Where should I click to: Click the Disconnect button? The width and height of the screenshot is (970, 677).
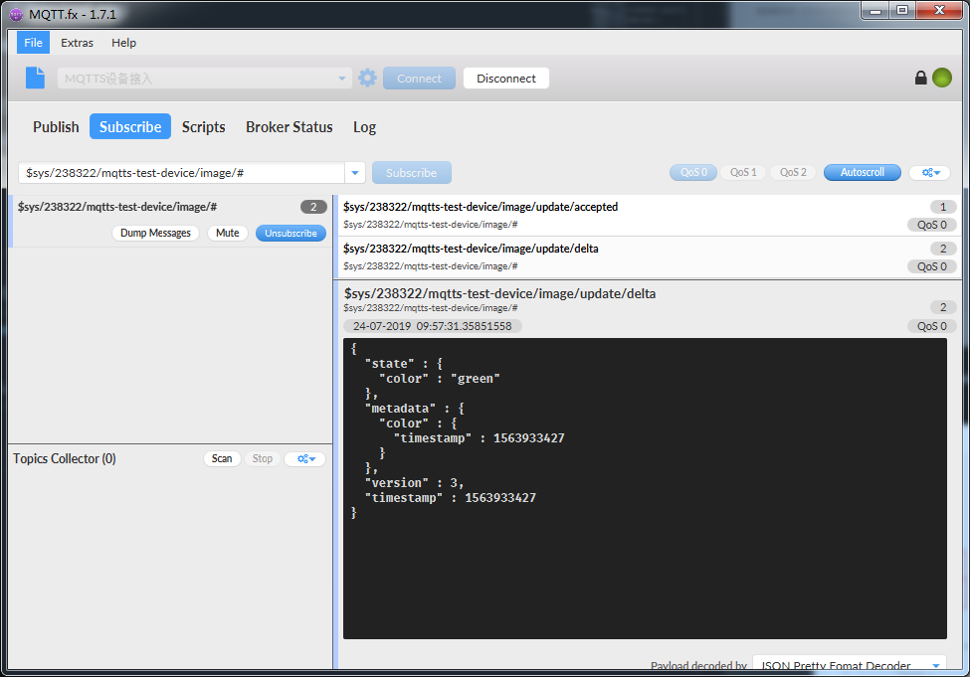coord(506,79)
